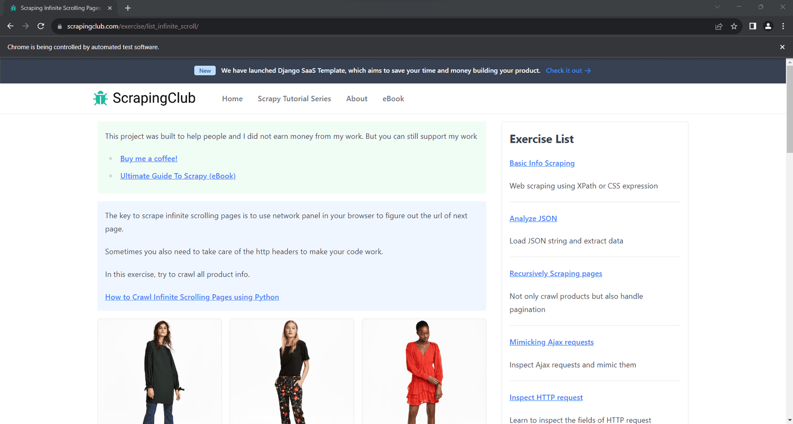The image size is (793, 424).
Task: Open the Chrome profile icon
Action: [x=768, y=26]
